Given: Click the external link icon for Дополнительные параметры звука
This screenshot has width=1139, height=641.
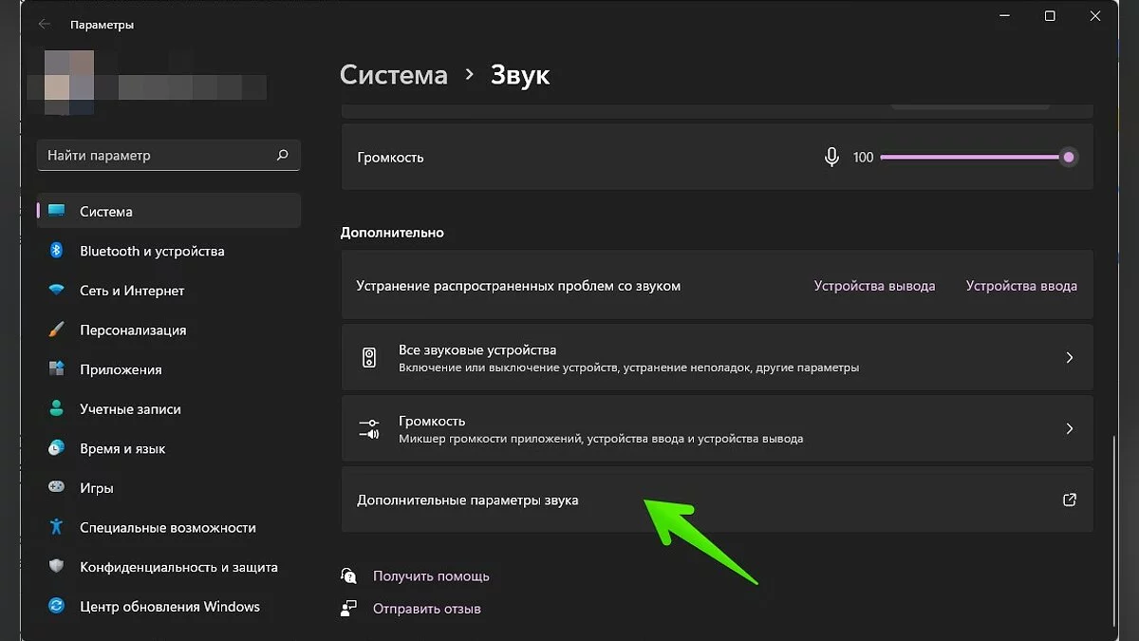Looking at the screenshot, I should [x=1069, y=500].
